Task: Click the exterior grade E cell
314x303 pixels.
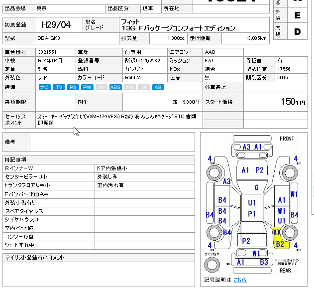Action: (x=298, y=15)
